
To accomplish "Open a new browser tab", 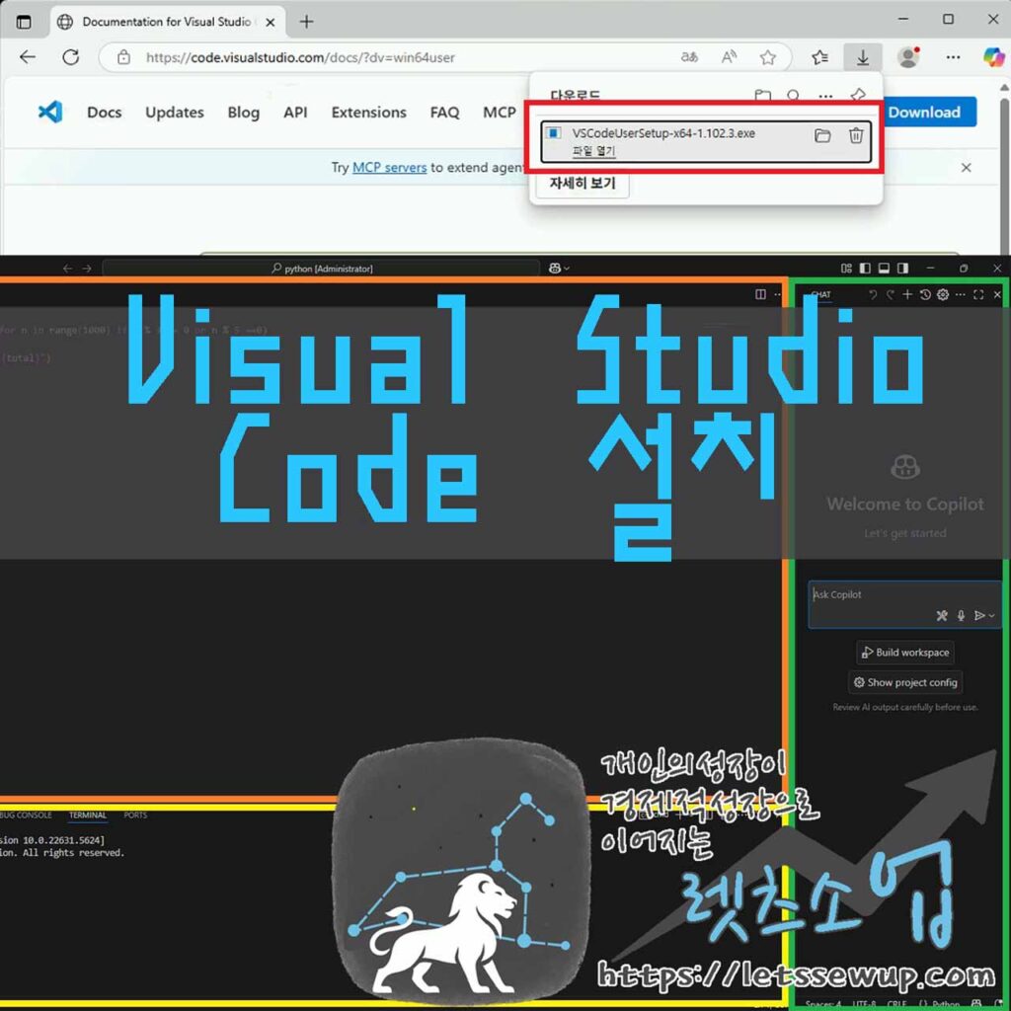I will point(307,22).
